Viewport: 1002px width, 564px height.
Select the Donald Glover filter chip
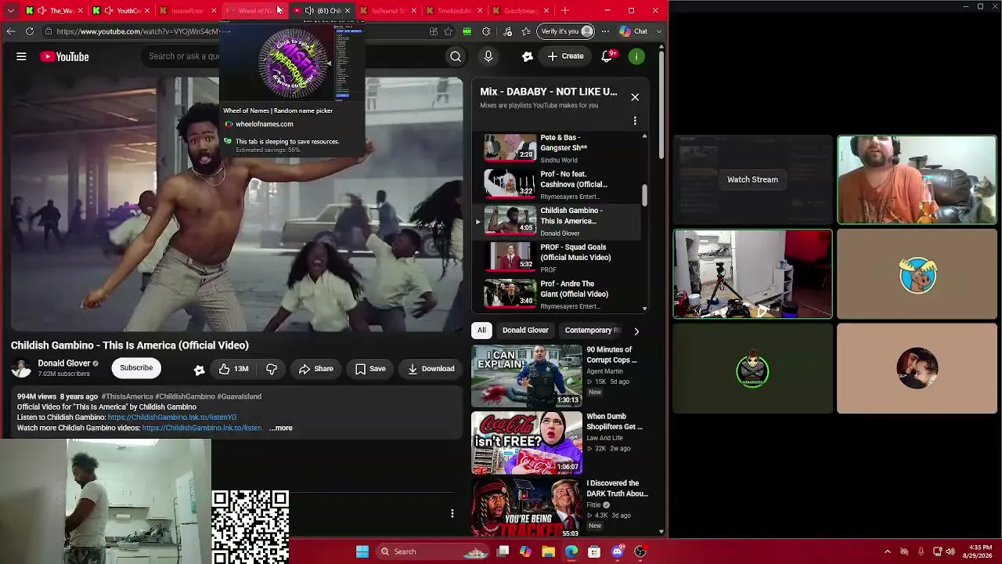(x=525, y=331)
